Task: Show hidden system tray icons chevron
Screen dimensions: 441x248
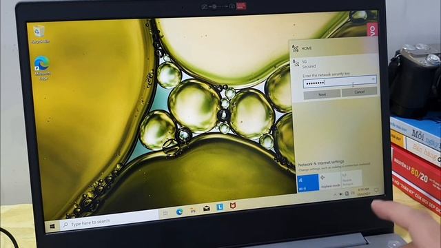Action: pyautogui.click(x=335, y=194)
